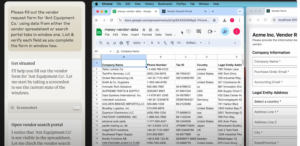Click increase decimal places icon
The width and height of the screenshot is (300, 146).
[172, 43]
